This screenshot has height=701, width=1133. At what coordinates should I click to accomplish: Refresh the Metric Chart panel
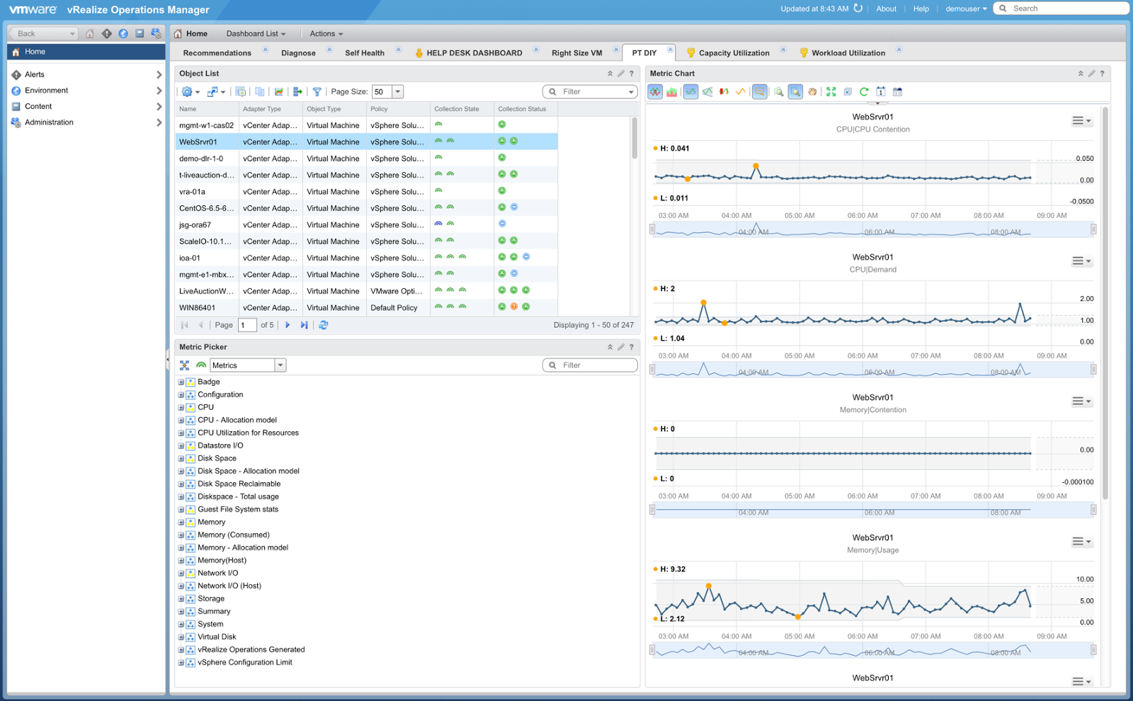tap(864, 91)
